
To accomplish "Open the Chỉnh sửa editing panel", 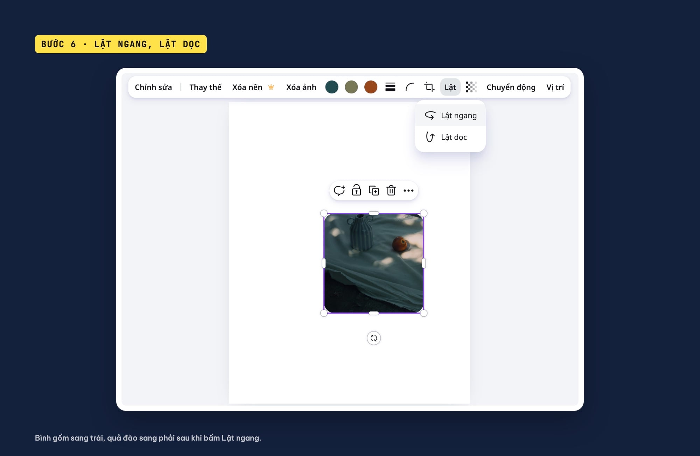I will pos(153,87).
